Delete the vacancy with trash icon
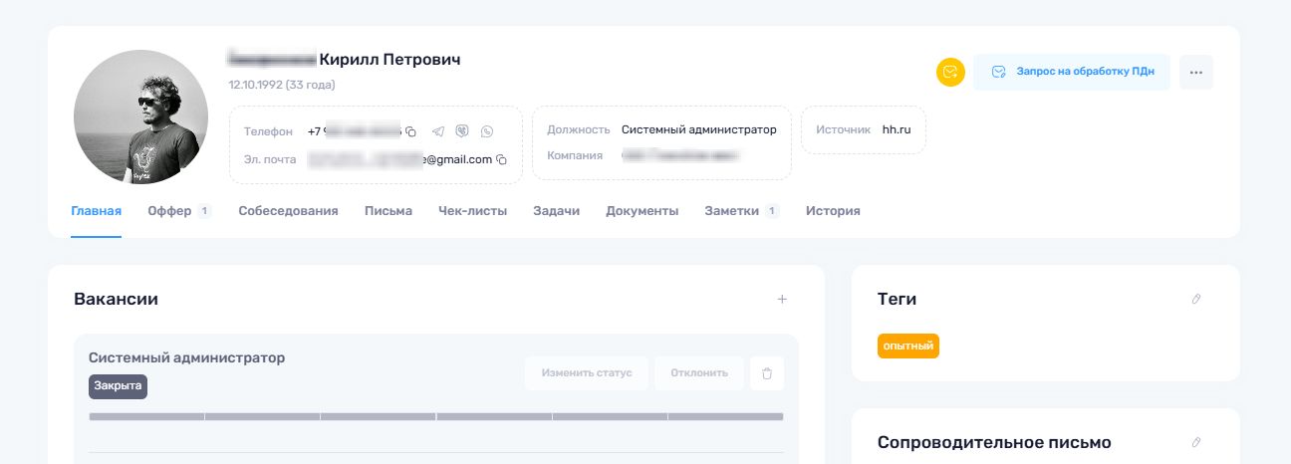The image size is (1291, 464). tap(767, 373)
